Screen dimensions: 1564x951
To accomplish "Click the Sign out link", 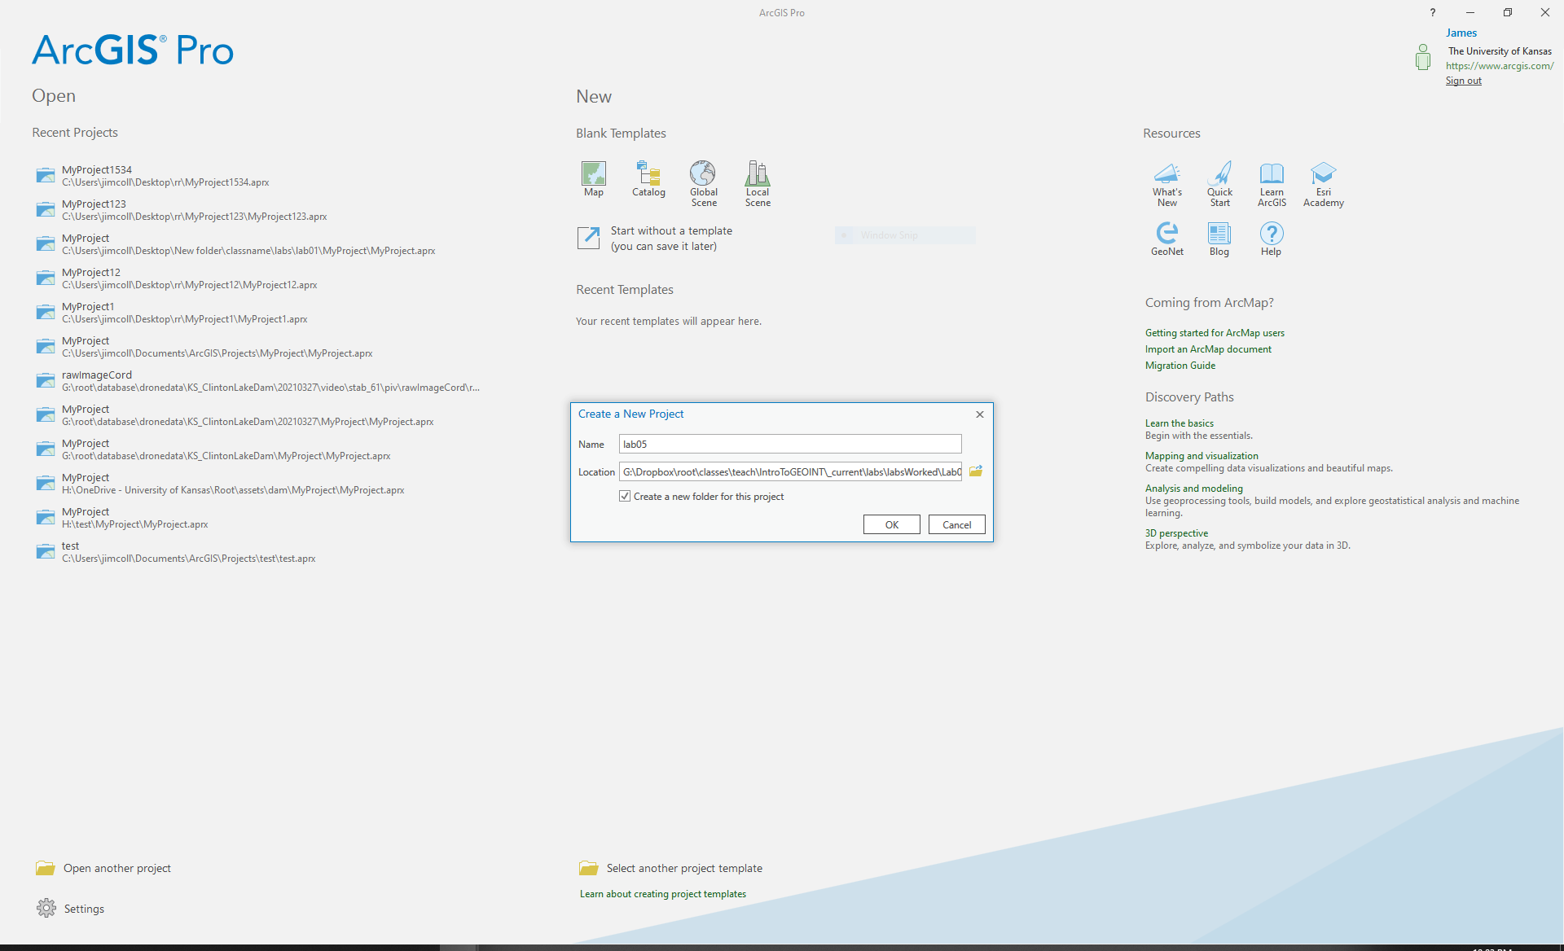I will point(1464,81).
